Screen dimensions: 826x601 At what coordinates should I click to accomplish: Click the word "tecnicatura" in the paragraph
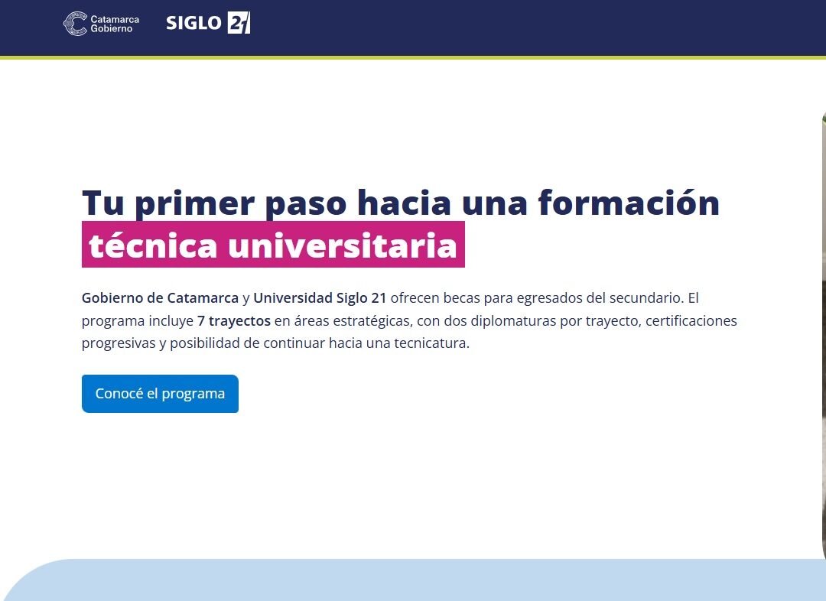coord(430,343)
